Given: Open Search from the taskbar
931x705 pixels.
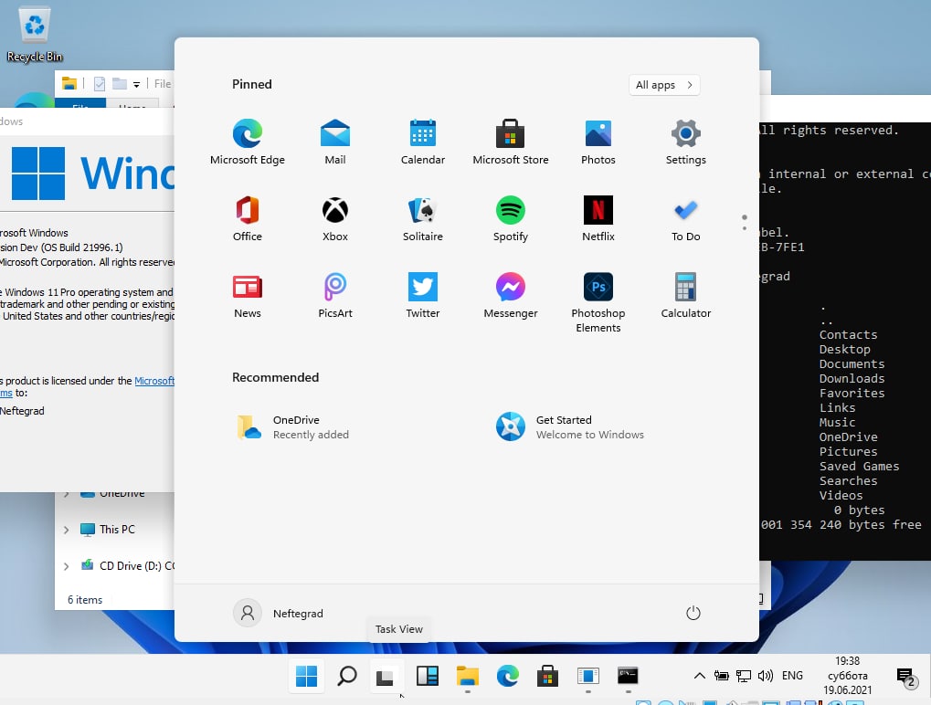Looking at the screenshot, I should [347, 676].
